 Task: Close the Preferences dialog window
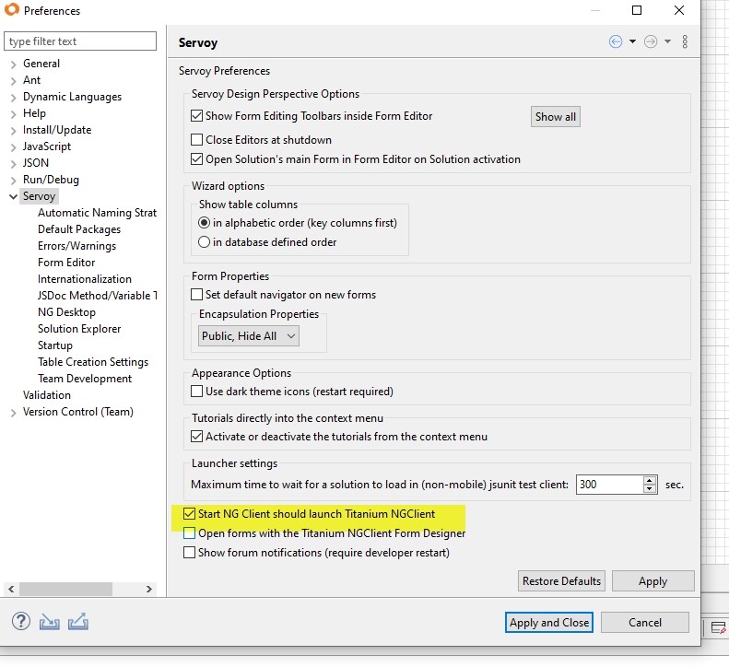tap(679, 10)
